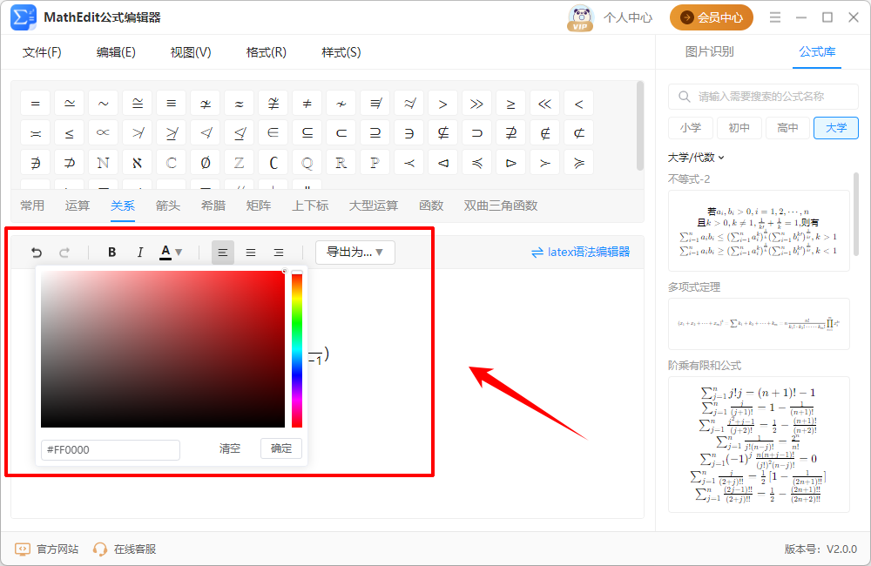
Task: Open 个人中心
Action: (x=628, y=17)
